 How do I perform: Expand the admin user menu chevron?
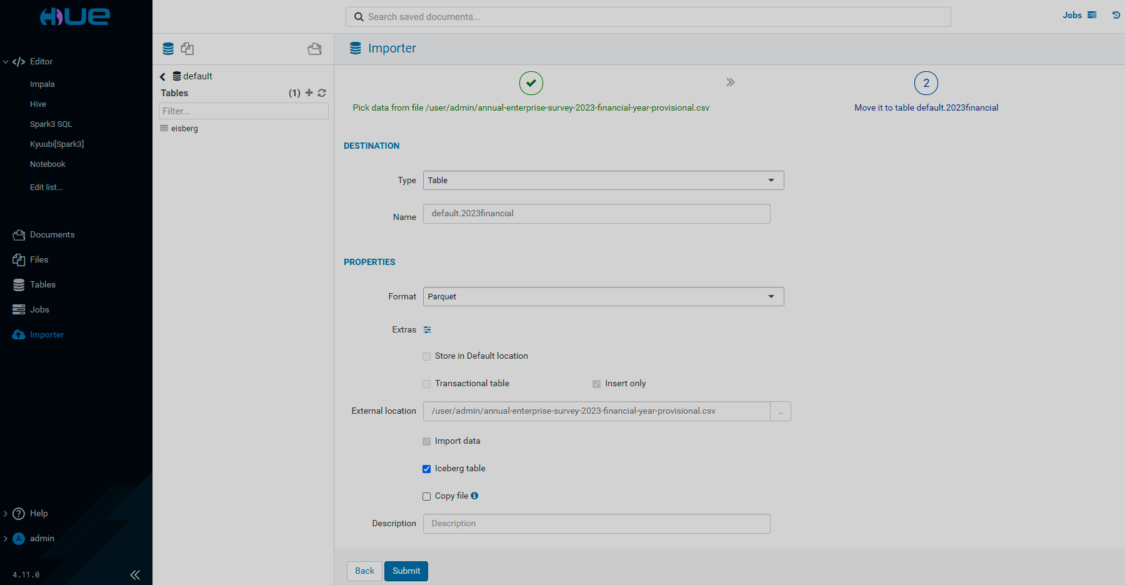pyautogui.click(x=6, y=539)
